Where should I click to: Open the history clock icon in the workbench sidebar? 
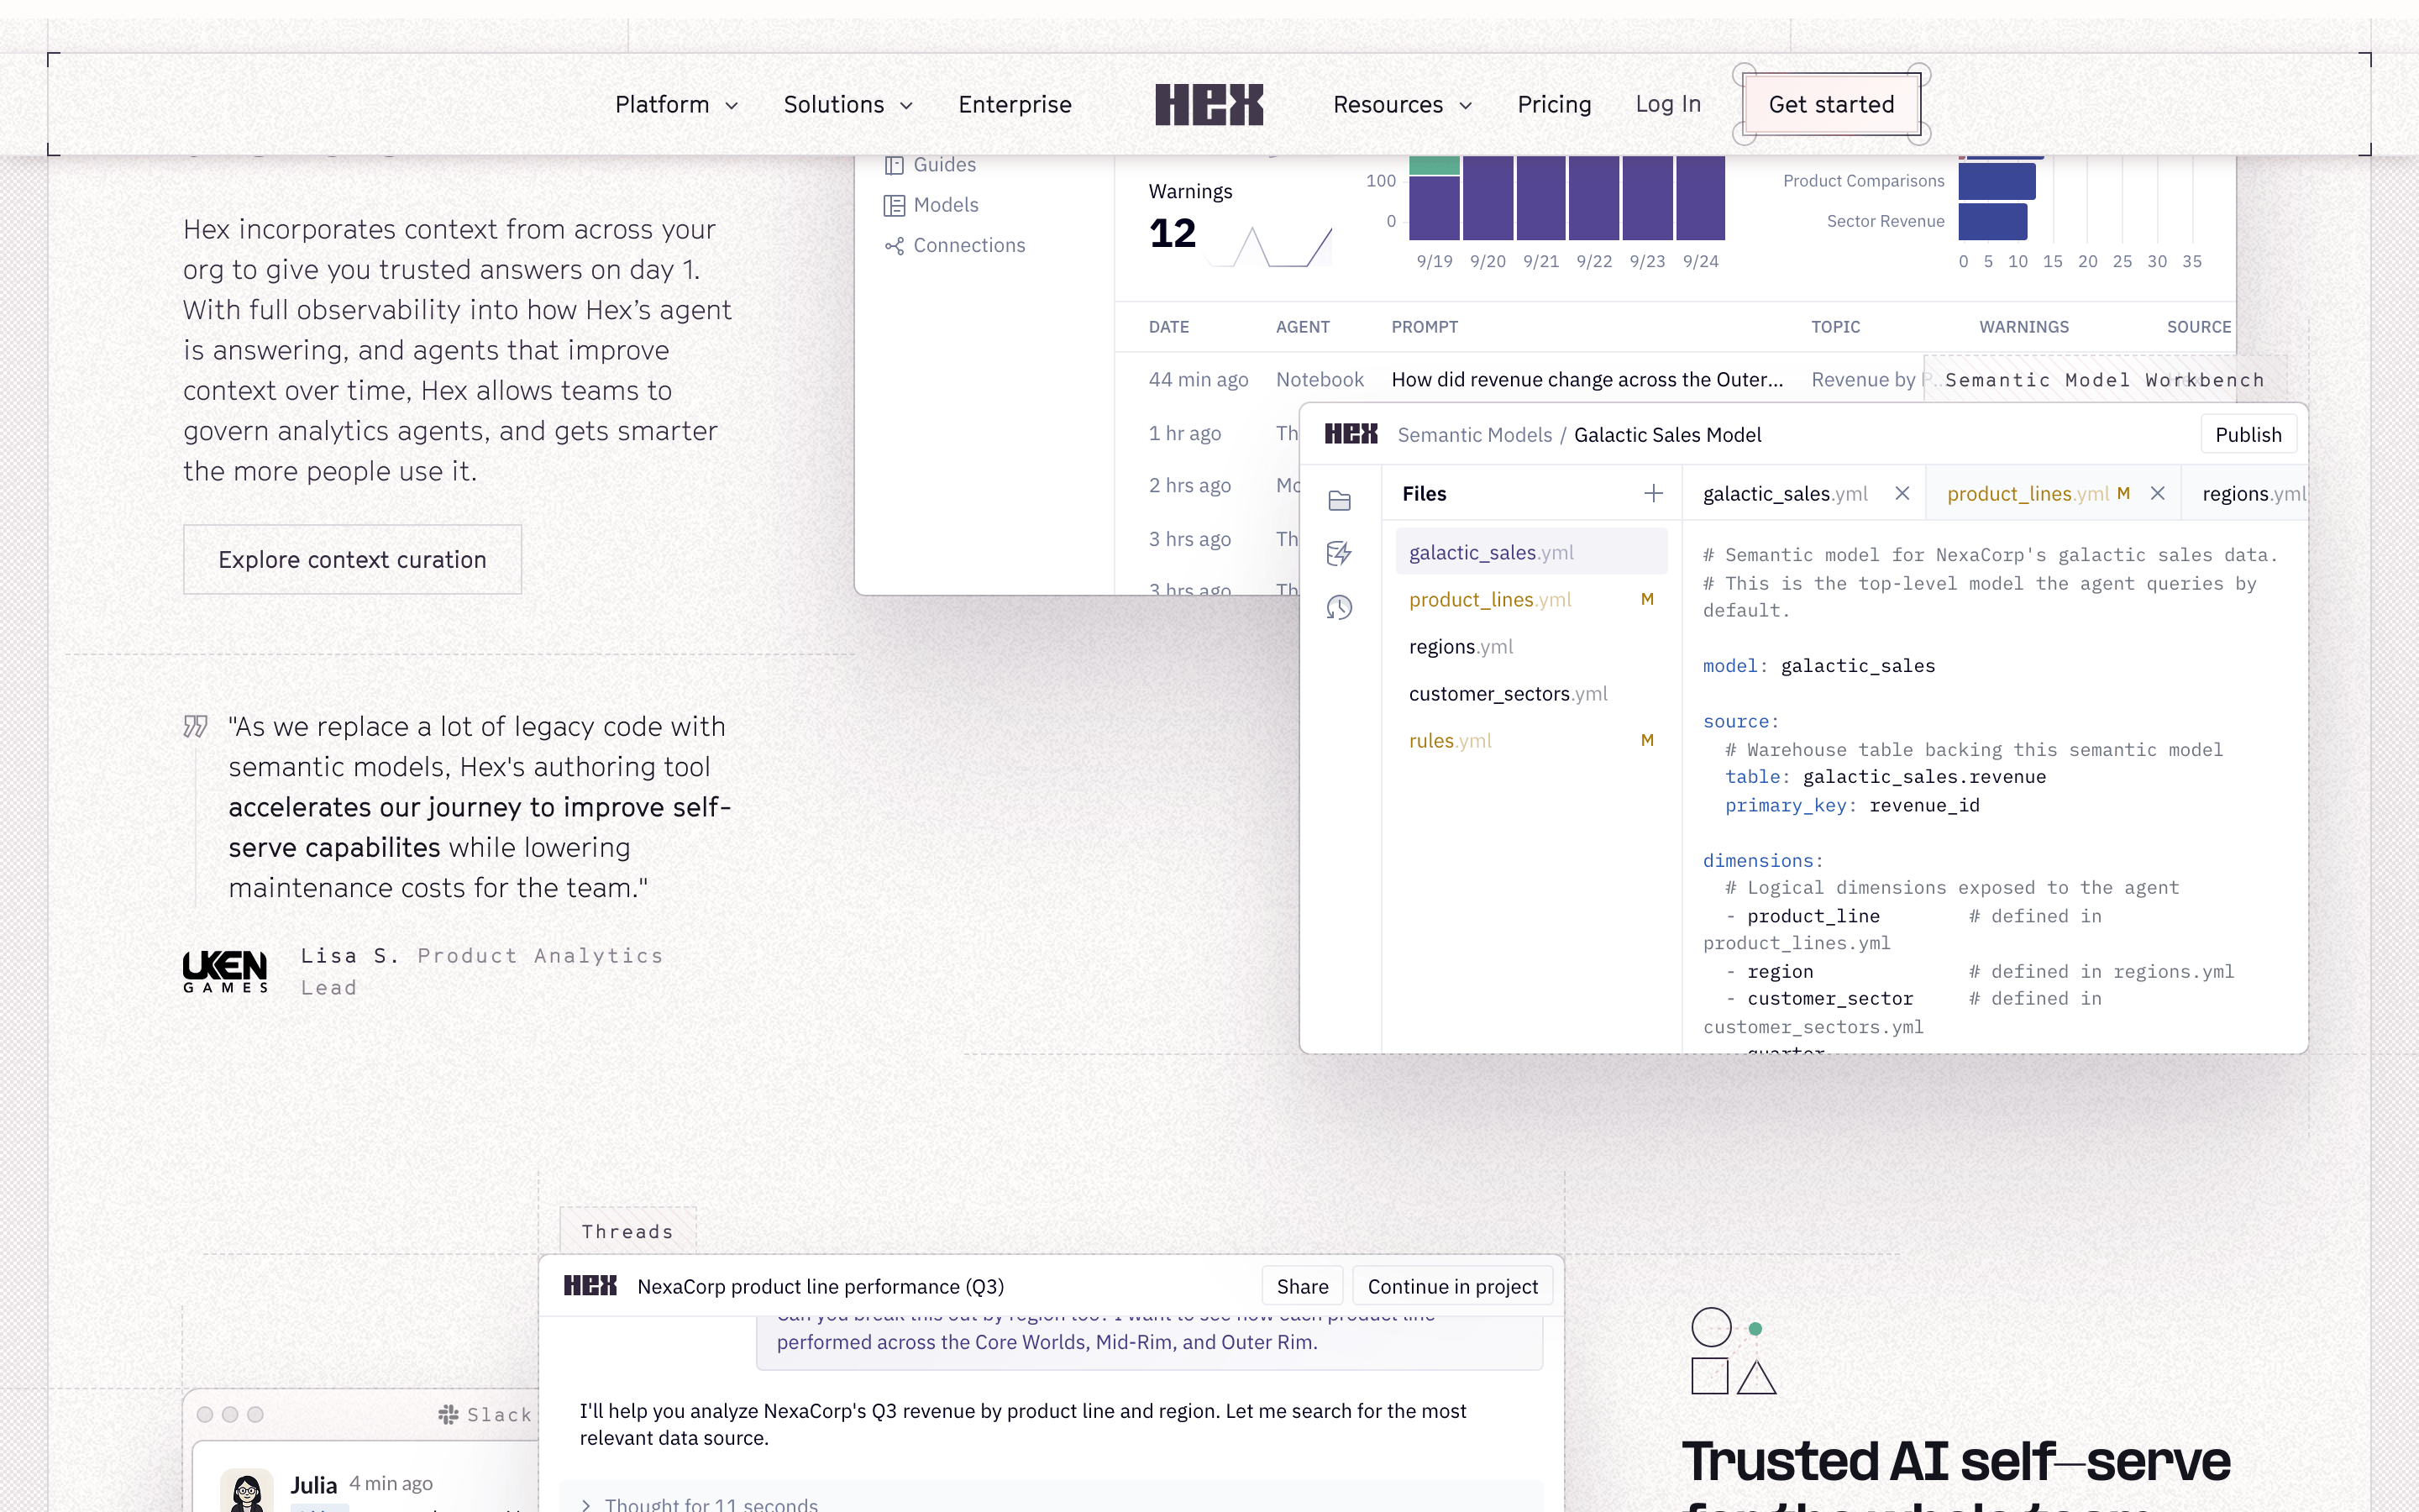pyautogui.click(x=1340, y=607)
